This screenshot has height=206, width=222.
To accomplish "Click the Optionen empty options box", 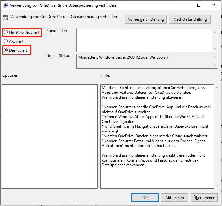I will click(x=50, y=136).
